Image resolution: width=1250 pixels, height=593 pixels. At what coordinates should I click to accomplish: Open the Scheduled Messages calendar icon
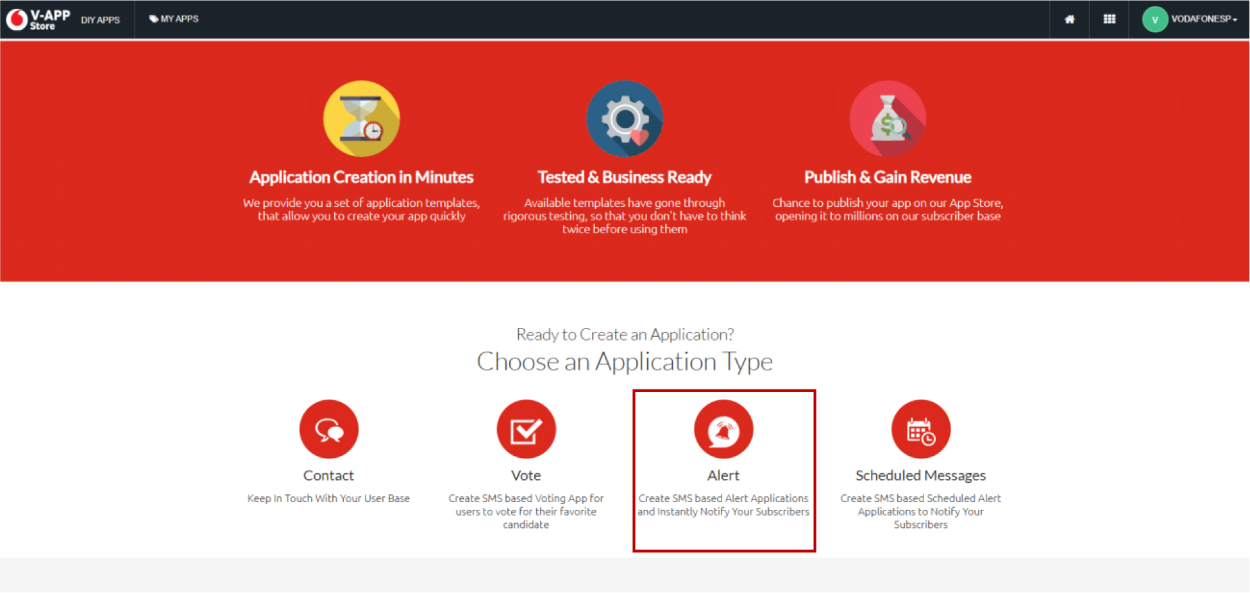(920, 429)
